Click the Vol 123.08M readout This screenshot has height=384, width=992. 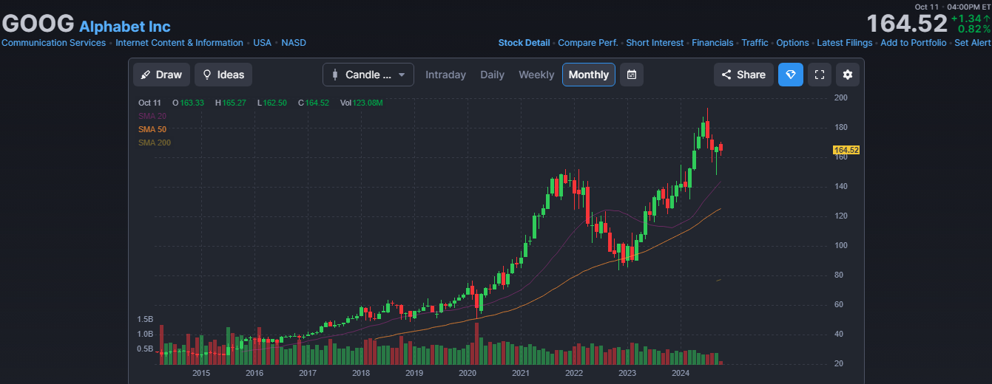tap(362, 103)
